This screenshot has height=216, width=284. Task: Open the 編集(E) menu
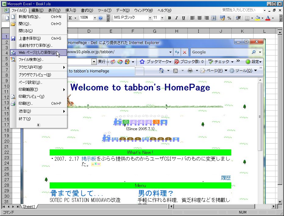(x=37, y=10)
